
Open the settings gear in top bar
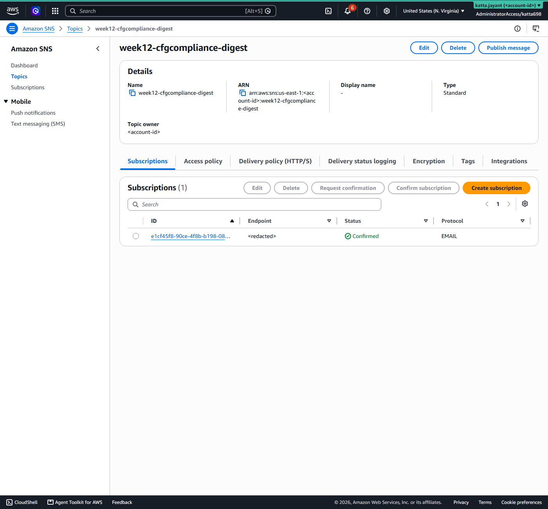(387, 11)
